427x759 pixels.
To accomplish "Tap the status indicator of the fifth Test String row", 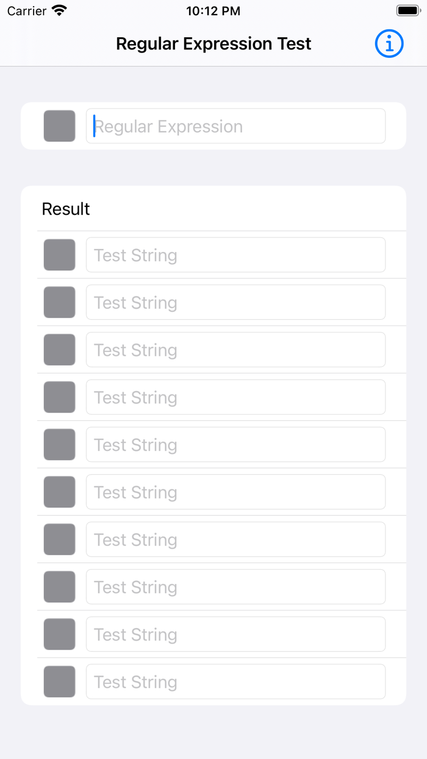I will [x=59, y=444].
